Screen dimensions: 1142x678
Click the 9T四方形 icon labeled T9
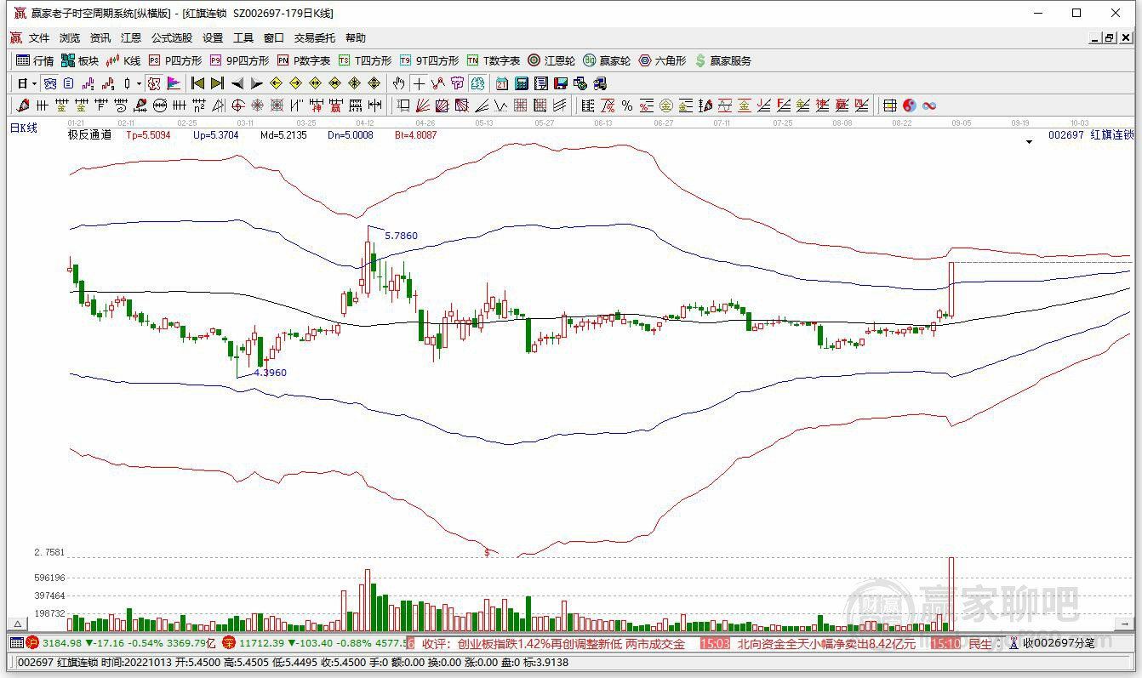click(406, 60)
